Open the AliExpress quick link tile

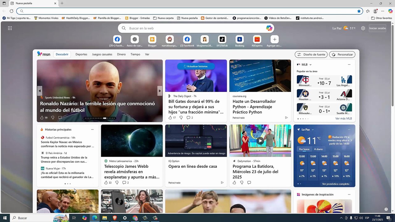pos(257,39)
